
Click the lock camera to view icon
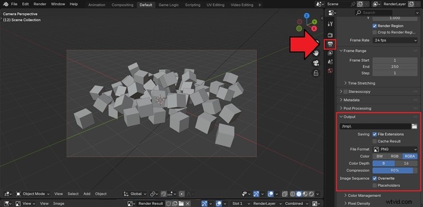coord(316,73)
